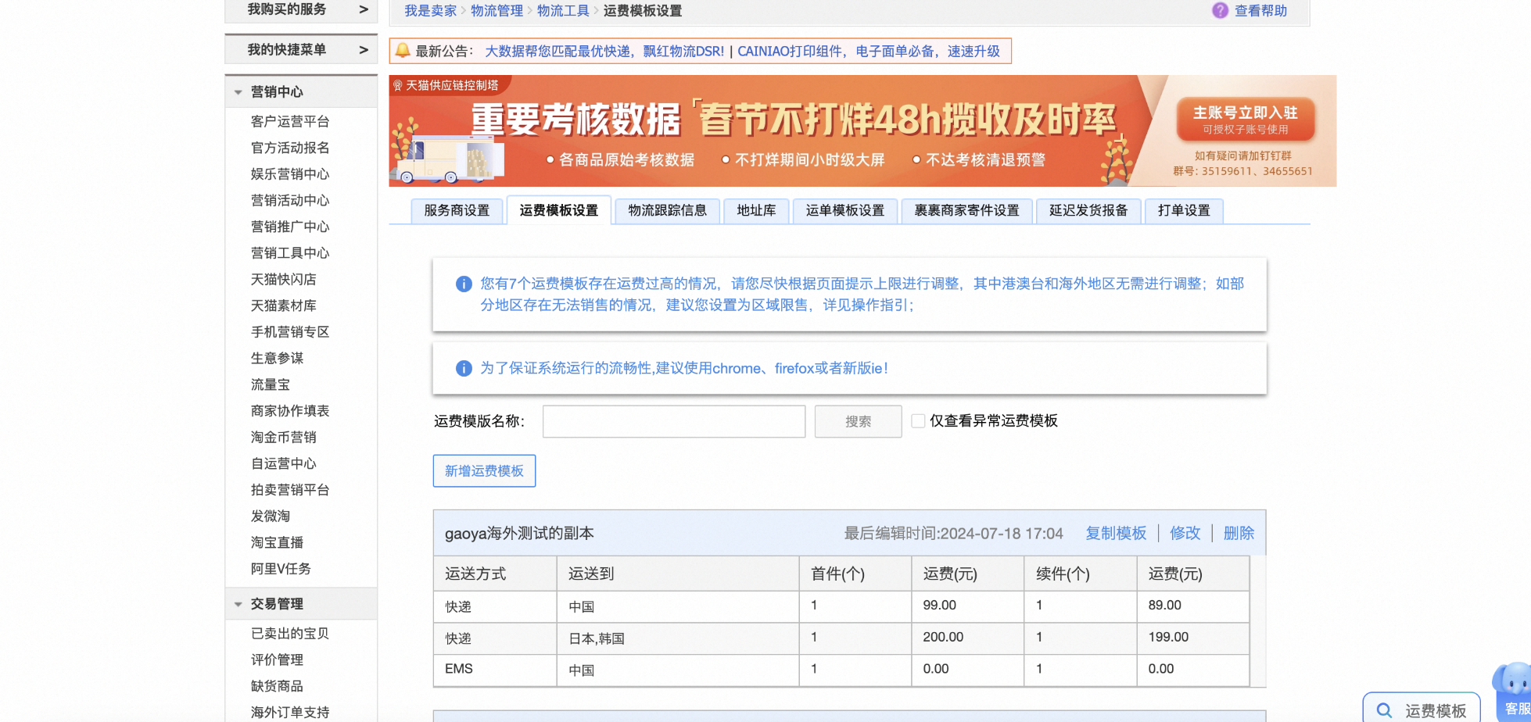Viewport: 1531px width, 722px height.
Task: Switch to the 打单设置 tab
Action: 1184,211
